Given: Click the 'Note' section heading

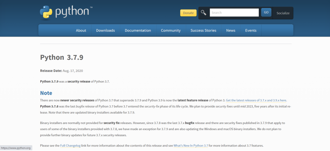Looking at the screenshot, I should click(x=46, y=93).
